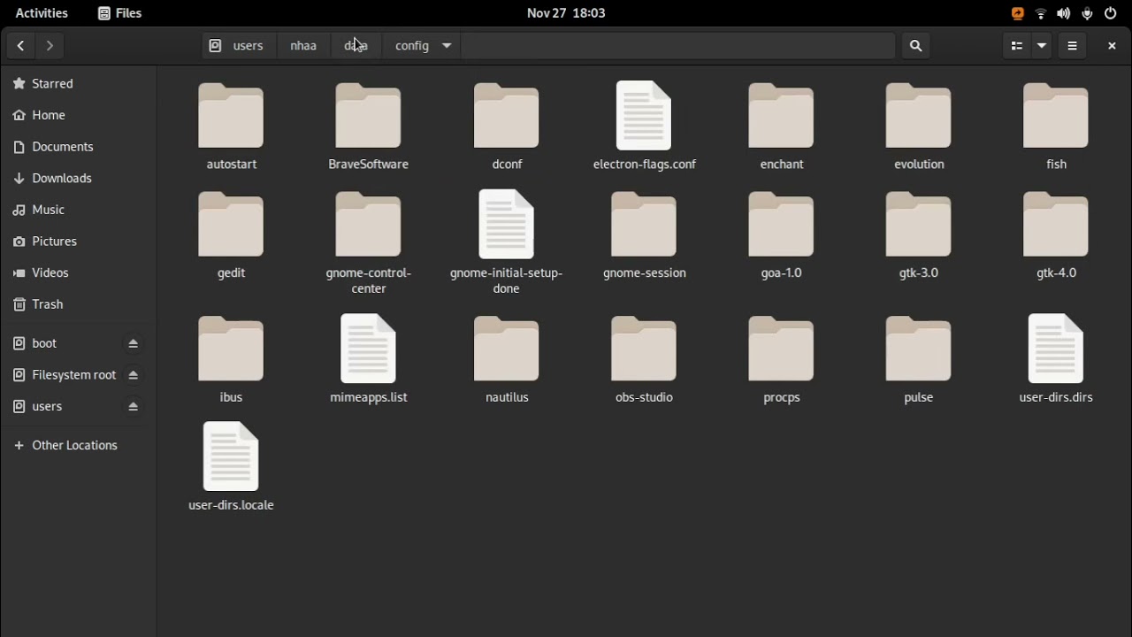Open Downloads in the sidebar
The height and width of the screenshot is (637, 1132).
click(x=79, y=178)
